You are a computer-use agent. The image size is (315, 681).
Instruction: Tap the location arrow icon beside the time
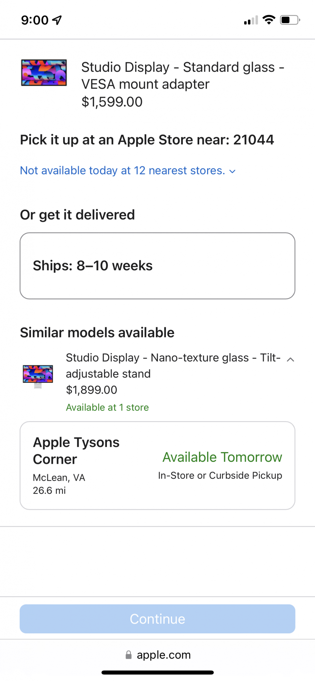[x=57, y=20]
